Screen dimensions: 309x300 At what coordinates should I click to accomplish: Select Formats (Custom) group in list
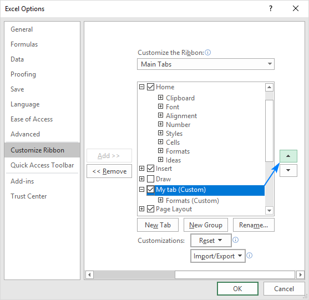pyautogui.click(x=193, y=201)
